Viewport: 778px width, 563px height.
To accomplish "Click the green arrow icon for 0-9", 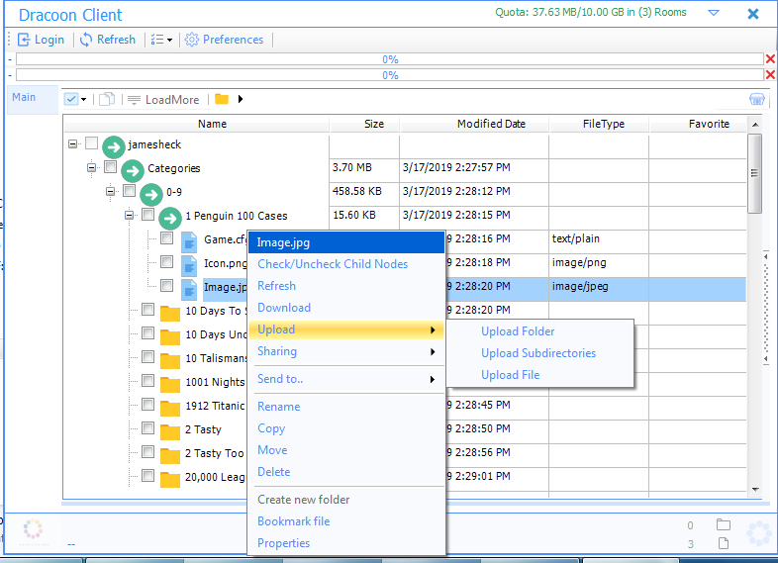I will 151,195.
